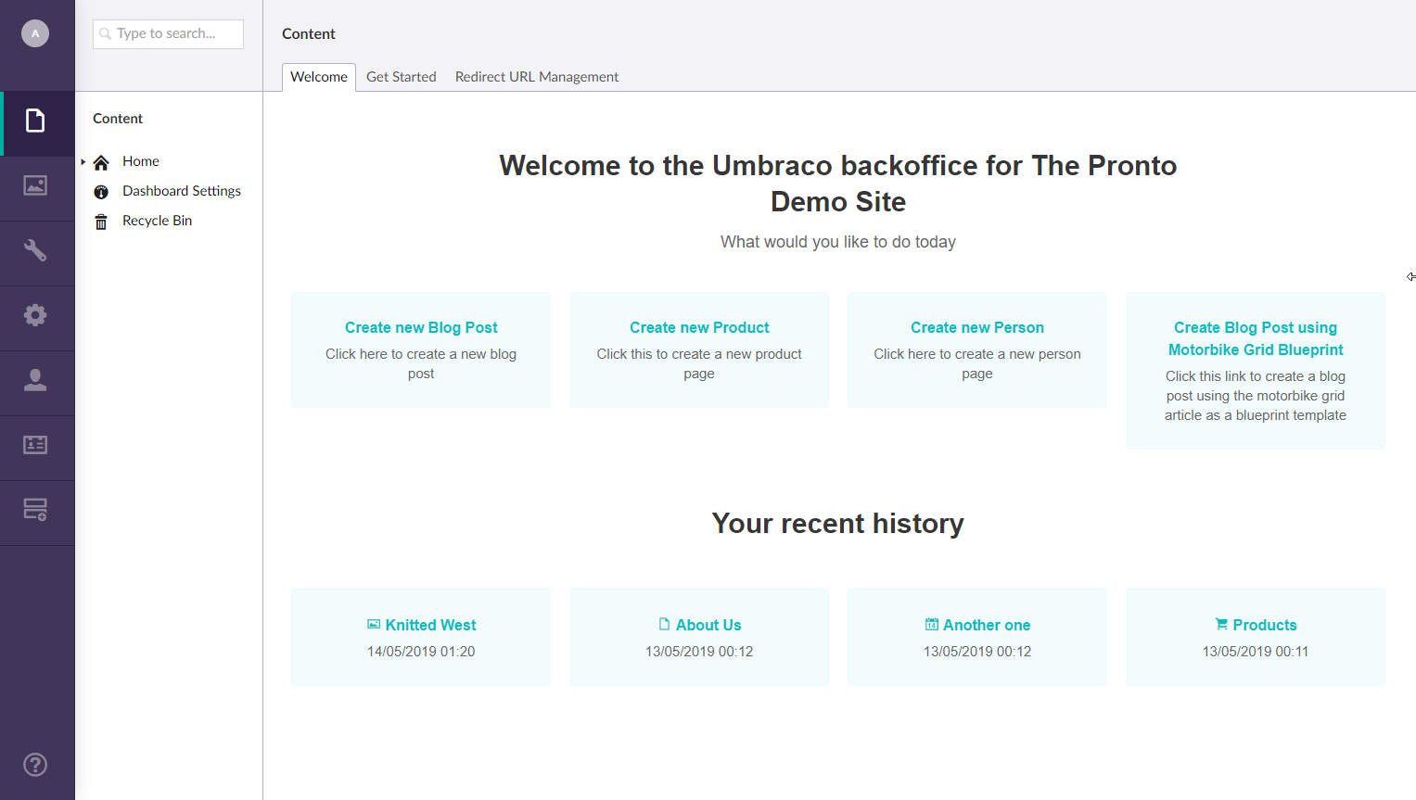The width and height of the screenshot is (1416, 800).
Task: Open Knitted West from recent history
Action: pyautogui.click(x=431, y=625)
